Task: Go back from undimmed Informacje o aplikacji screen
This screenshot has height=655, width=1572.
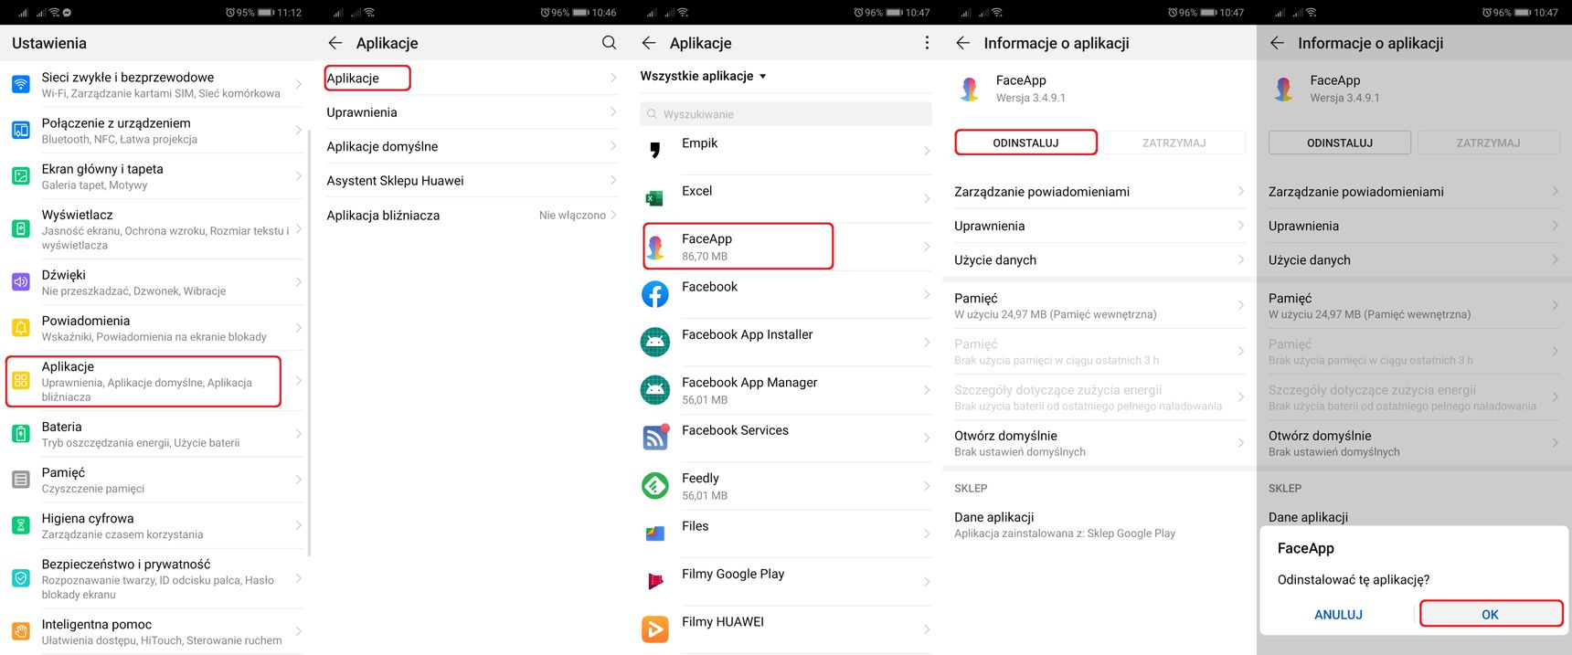Action: pos(962,43)
